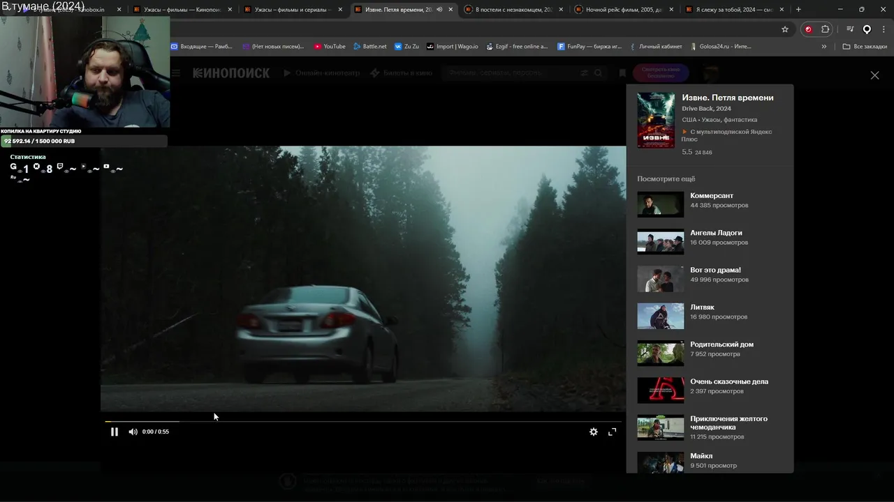The height and width of the screenshot is (502, 894).
Task: Select Вот это драма! recommendation
Action: [x=715, y=270]
